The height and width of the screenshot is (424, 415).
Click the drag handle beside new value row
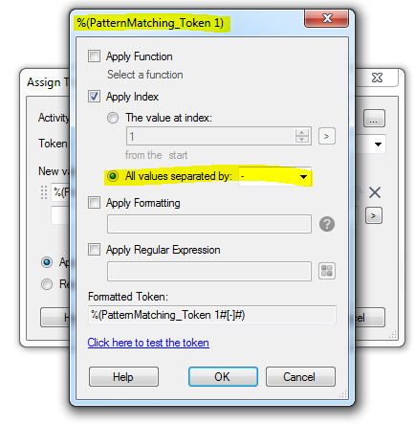pyautogui.click(x=44, y=192)
